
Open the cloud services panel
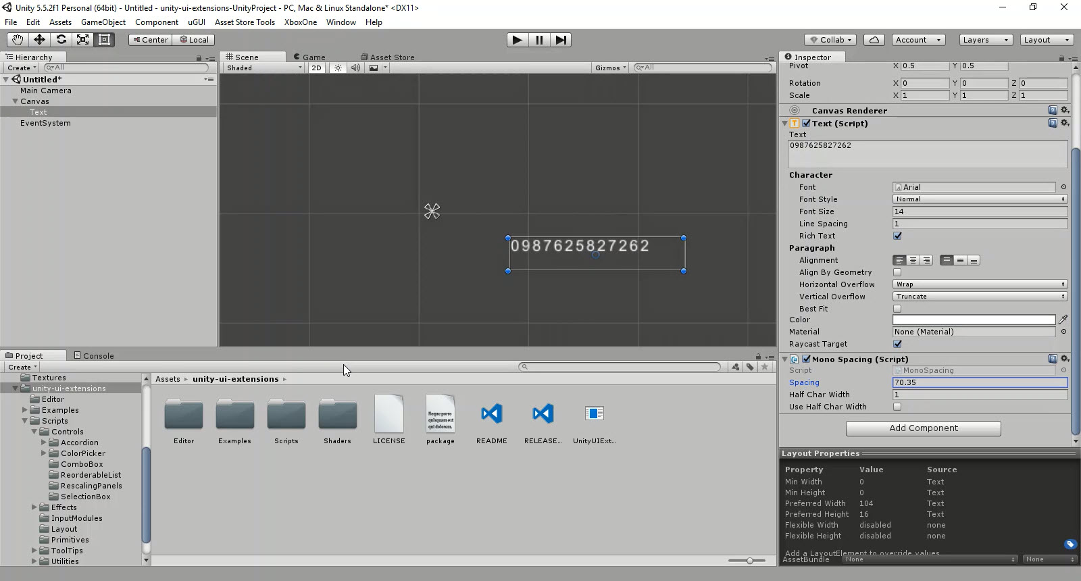[x=874, y=40]
